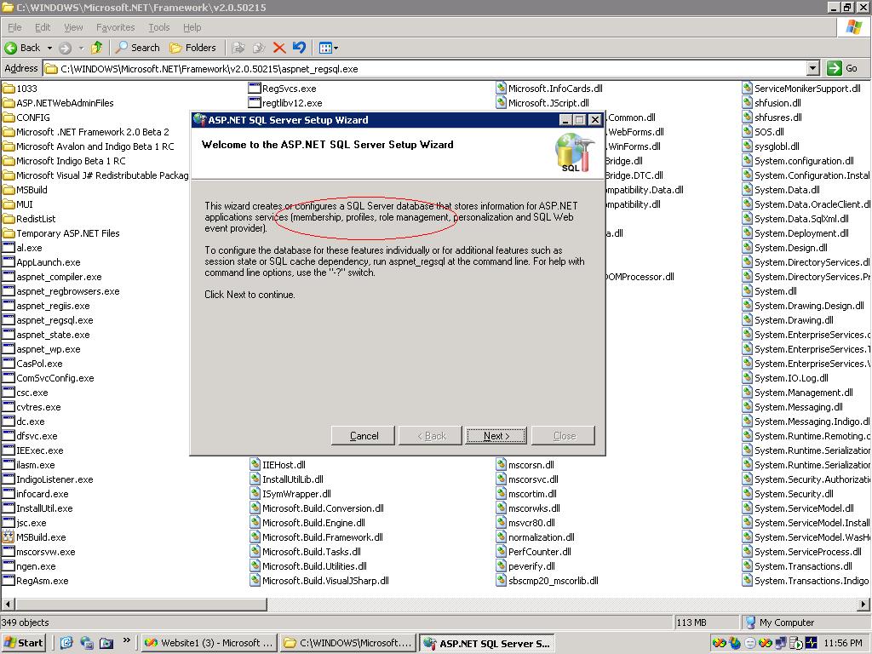
Task: Open the File menu
Action: [14, 27]
